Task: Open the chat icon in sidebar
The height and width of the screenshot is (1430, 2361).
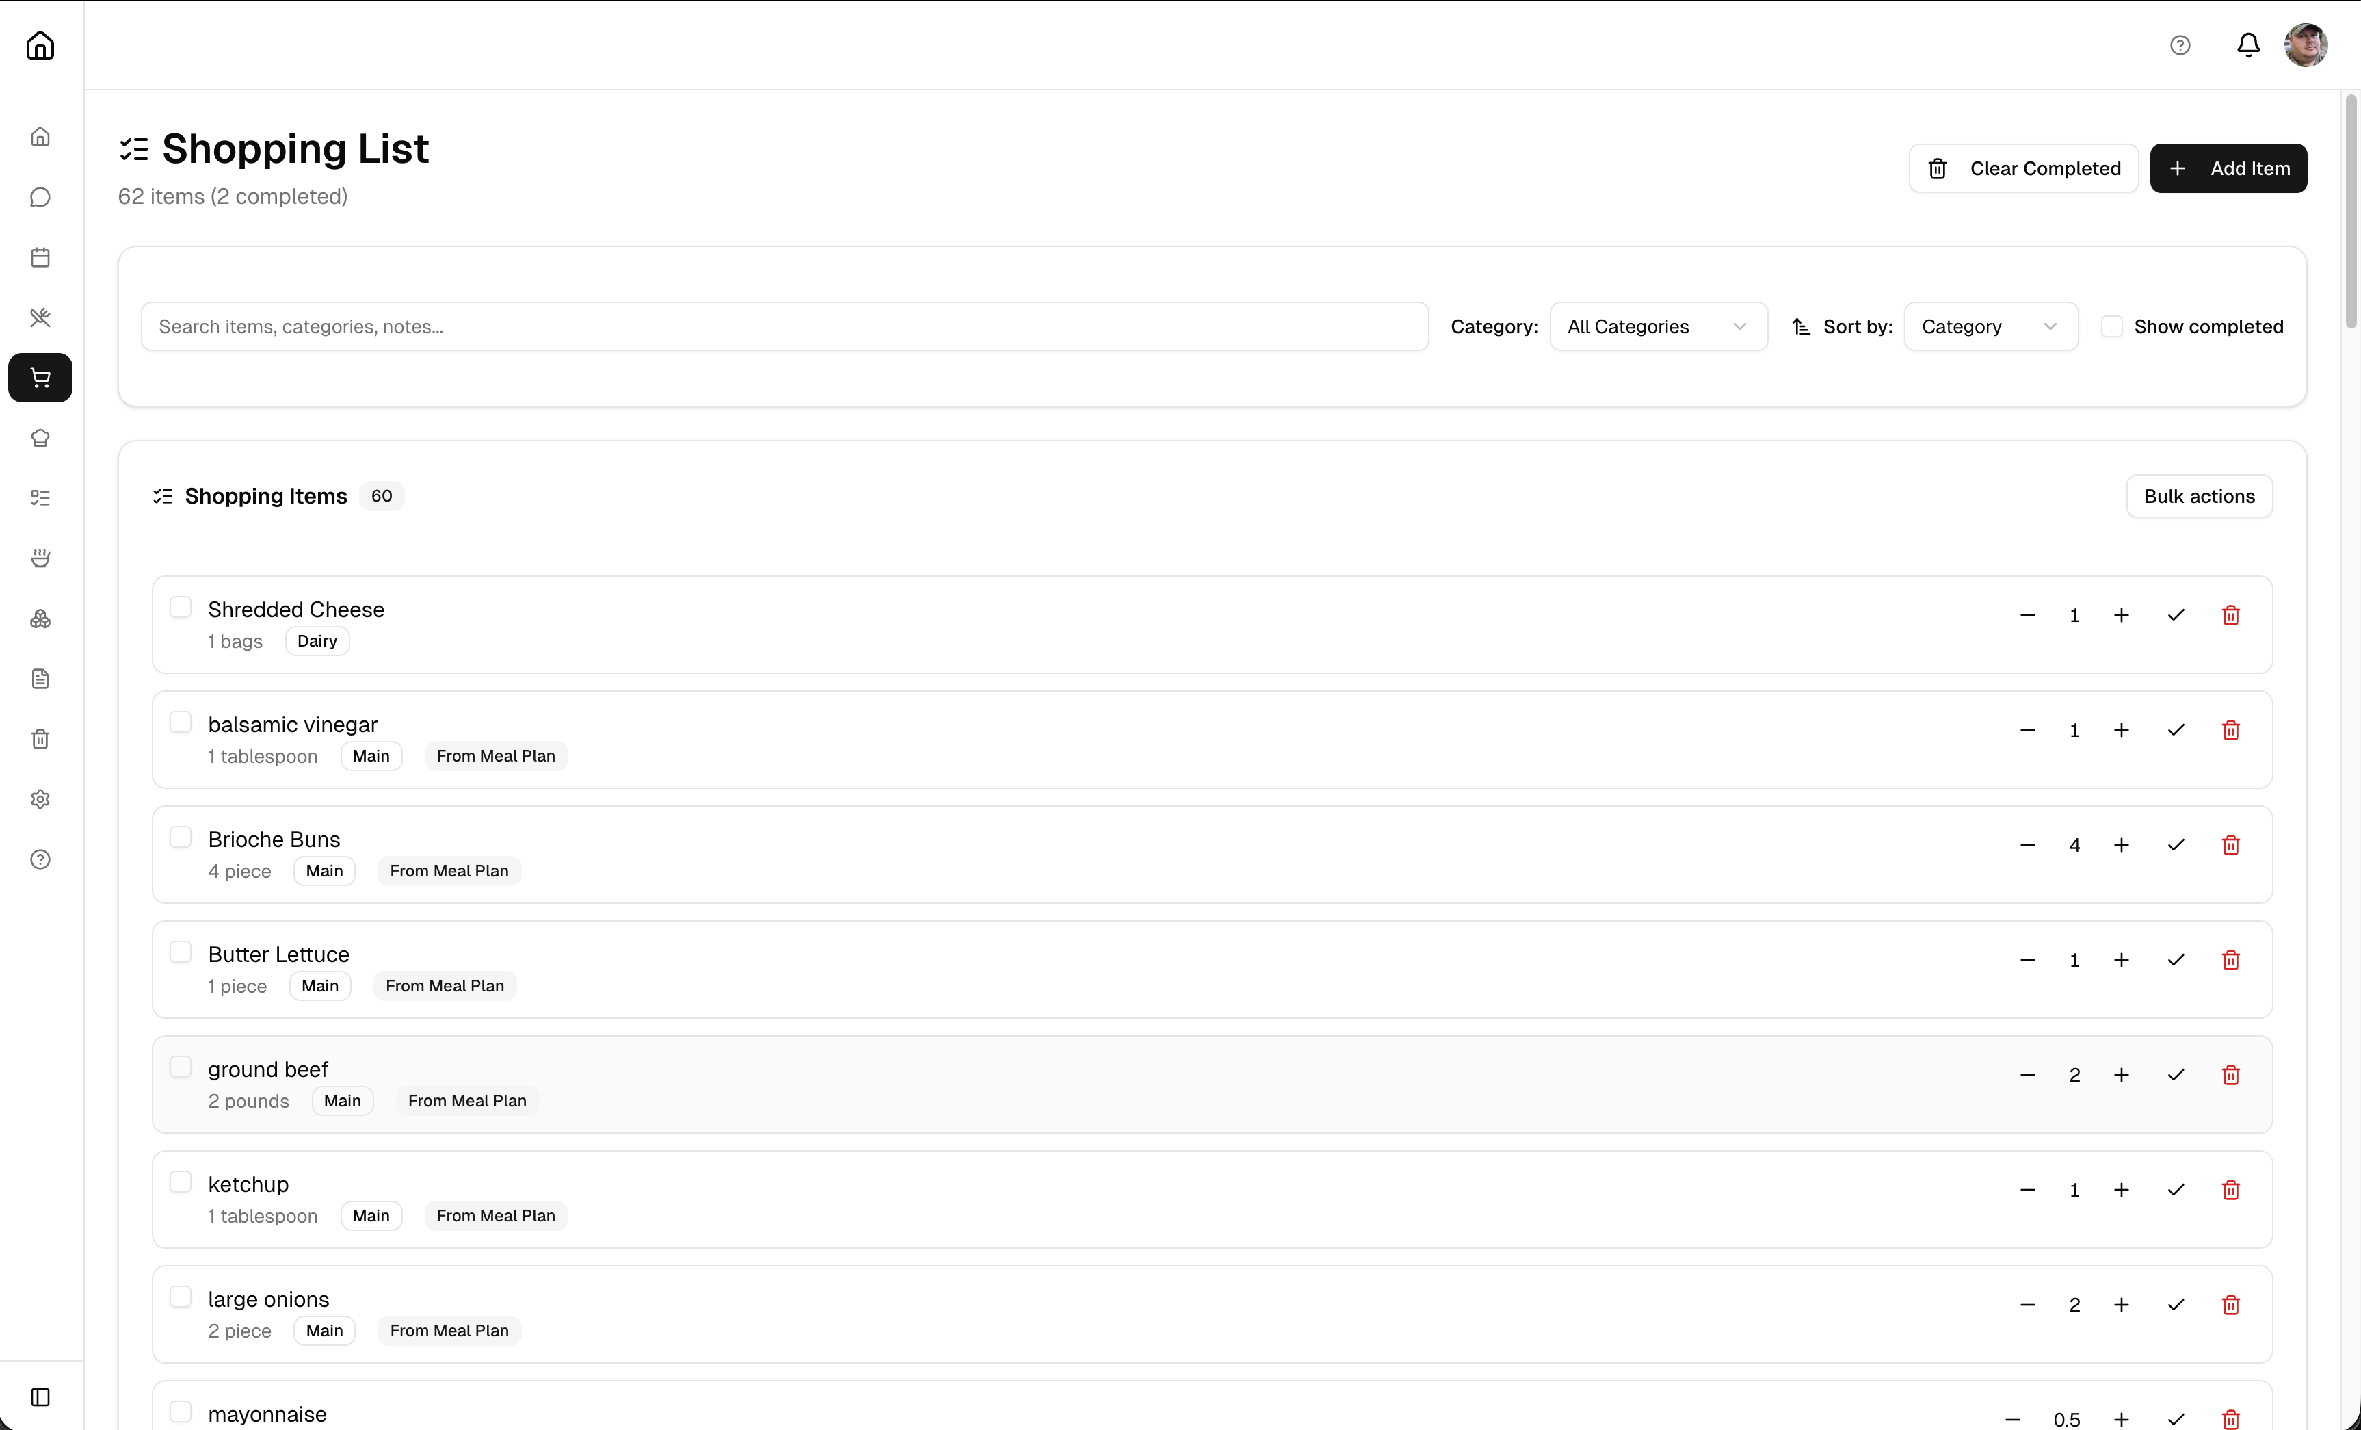Action: pos(40,198)
